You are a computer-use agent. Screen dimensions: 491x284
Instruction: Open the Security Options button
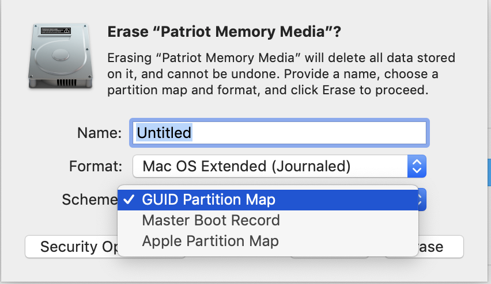pos(71,247)
